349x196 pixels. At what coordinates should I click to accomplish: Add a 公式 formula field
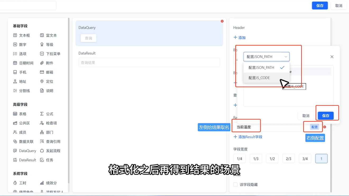pos(47,114)
